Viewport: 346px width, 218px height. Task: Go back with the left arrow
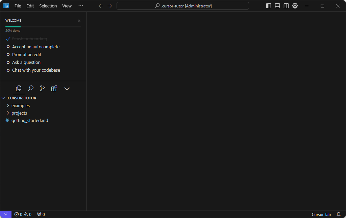click(x=101, y=6)
